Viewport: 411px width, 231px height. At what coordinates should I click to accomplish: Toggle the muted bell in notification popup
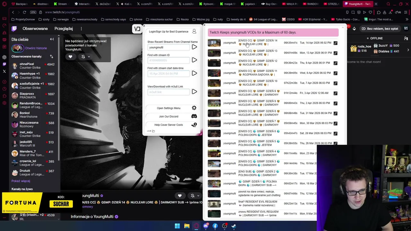click(83, 57)
